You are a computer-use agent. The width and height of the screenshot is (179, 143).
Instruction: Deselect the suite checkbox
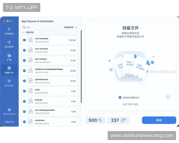click(24, 91)
